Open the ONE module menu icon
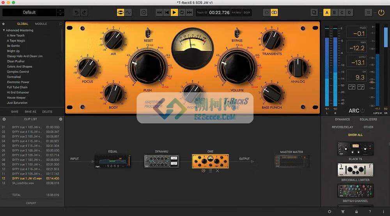Viewport: 390px width, 216px height. [211, 171]
